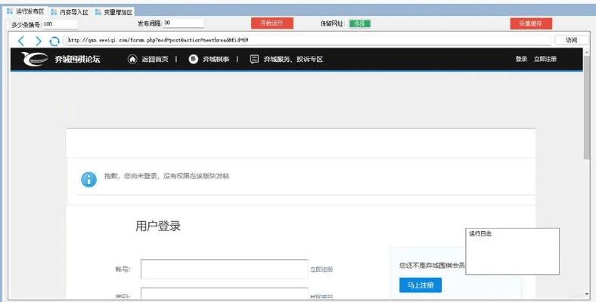The image size is (596, 302).
Task: Open the 弈城服务、投诉专区 link
Action: (293, 59)
